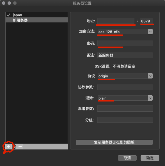165x166 pixels.
Task: Open the 加密方法 dropdown arrow
Action: click(150, 32)
